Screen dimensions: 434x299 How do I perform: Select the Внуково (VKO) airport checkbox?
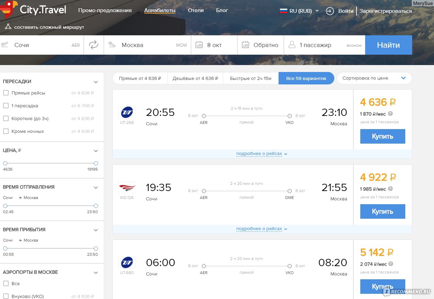tap(6, 296)
